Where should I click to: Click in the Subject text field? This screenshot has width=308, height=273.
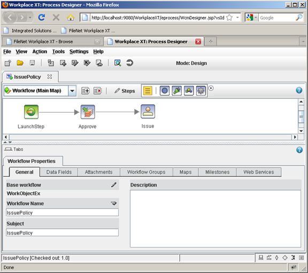click(x=62, y=233)
